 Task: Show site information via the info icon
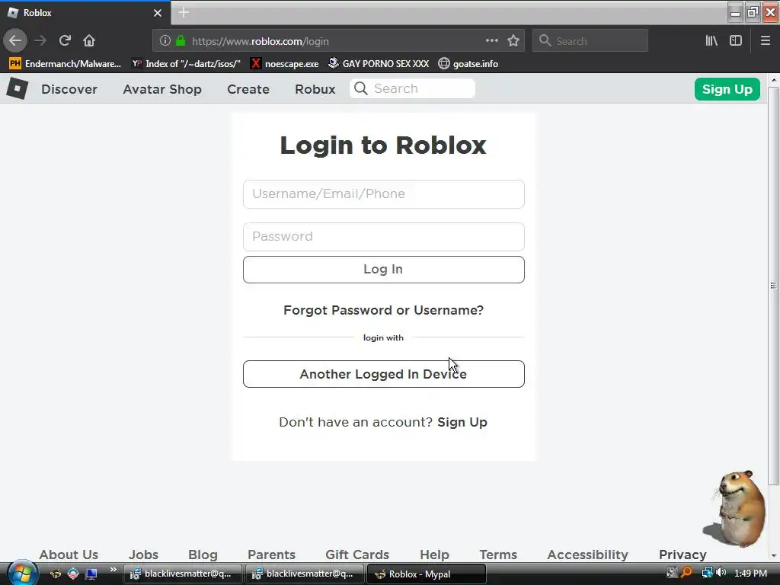pos(165,41)
